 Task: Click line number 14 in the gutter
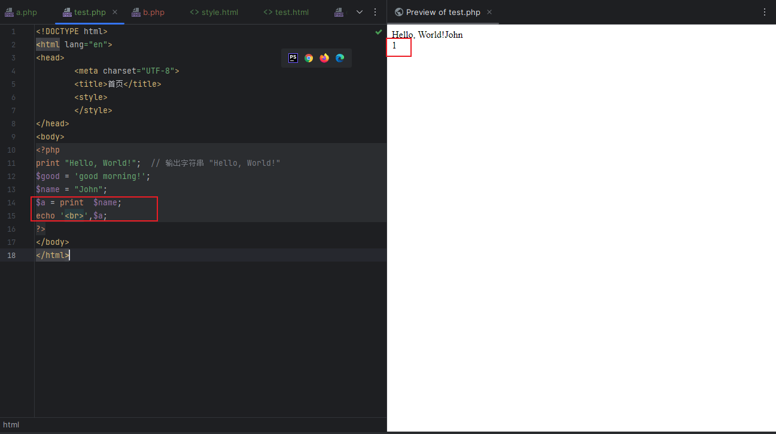coord(11,202)
